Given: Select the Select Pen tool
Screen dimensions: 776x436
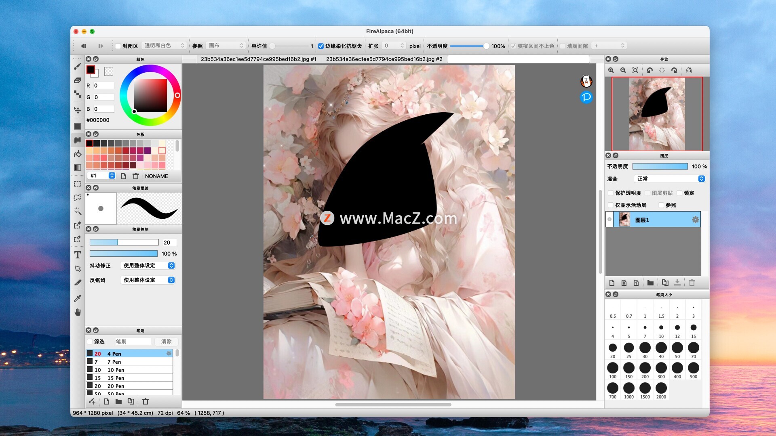Looking at the screenshot, I should [x=78, y=225].
